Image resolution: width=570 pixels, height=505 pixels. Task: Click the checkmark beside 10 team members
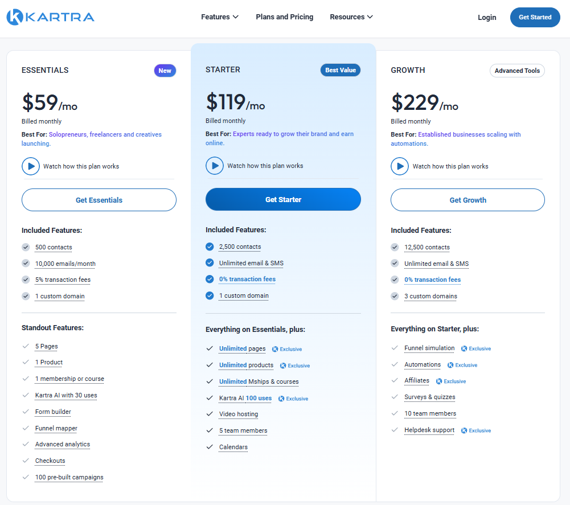coord(395,413)
